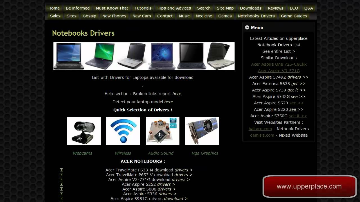
Task: Open the Contact page
Action: pos(165,16)
